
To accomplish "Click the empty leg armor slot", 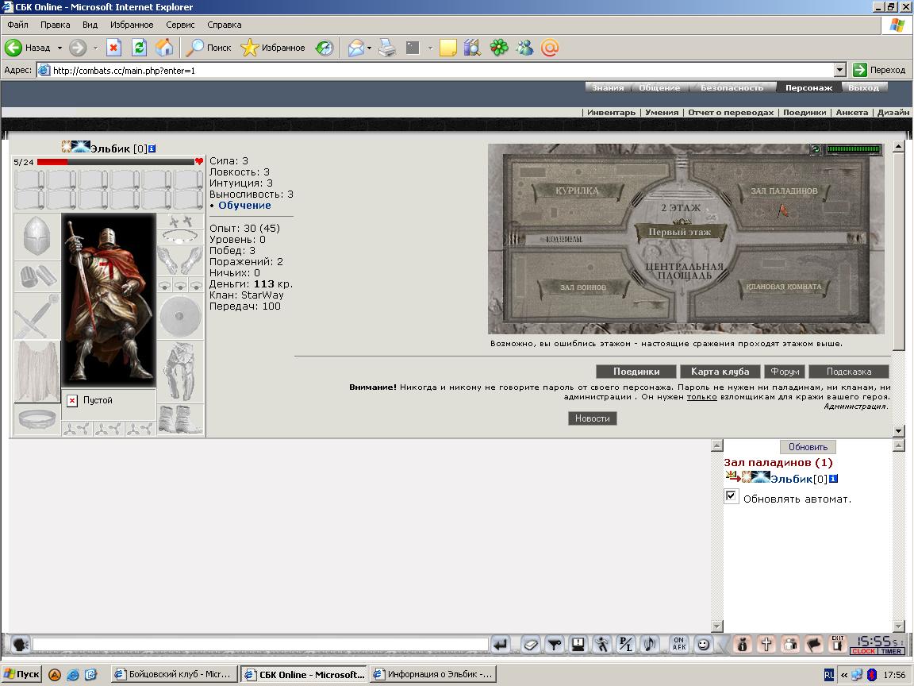I will tap(180, 372).
